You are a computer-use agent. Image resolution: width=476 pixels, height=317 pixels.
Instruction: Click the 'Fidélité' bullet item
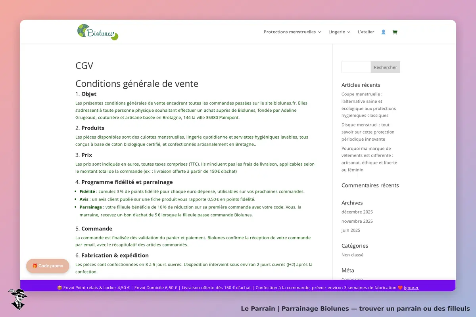pos(192,191)
